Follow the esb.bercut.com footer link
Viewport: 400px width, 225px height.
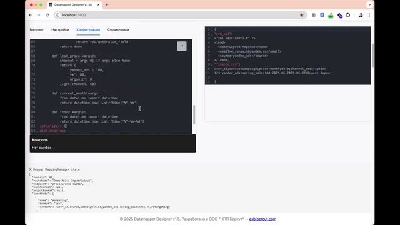coord(262,219)
